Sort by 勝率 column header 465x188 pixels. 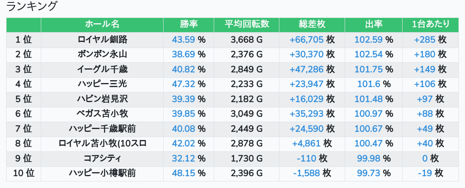[188, 24]
